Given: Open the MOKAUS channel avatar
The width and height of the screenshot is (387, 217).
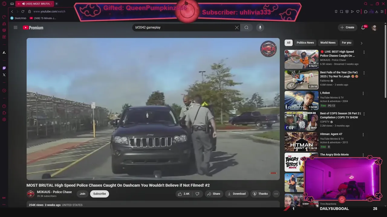Looking at the screenshot, I should click(x=31, y=194).
